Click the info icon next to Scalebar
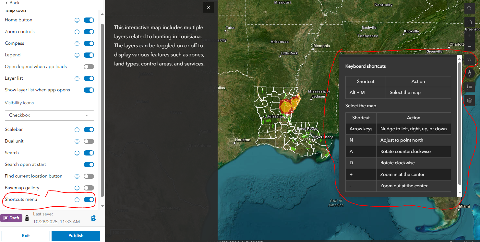 point(77,129)
